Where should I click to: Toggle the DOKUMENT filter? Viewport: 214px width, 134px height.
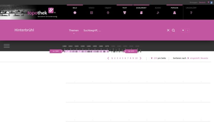(x=141, y=11)
